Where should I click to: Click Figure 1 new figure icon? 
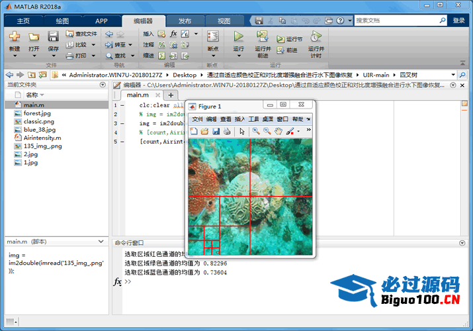[x=194, y=131]
